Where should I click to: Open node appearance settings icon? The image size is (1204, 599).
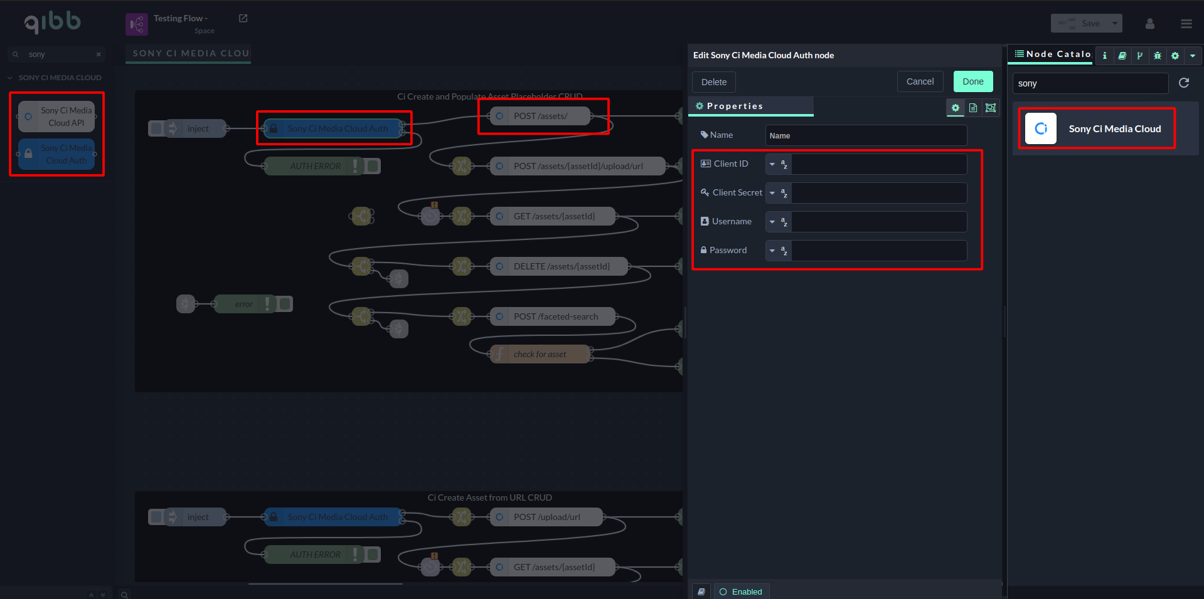[991, 108]
